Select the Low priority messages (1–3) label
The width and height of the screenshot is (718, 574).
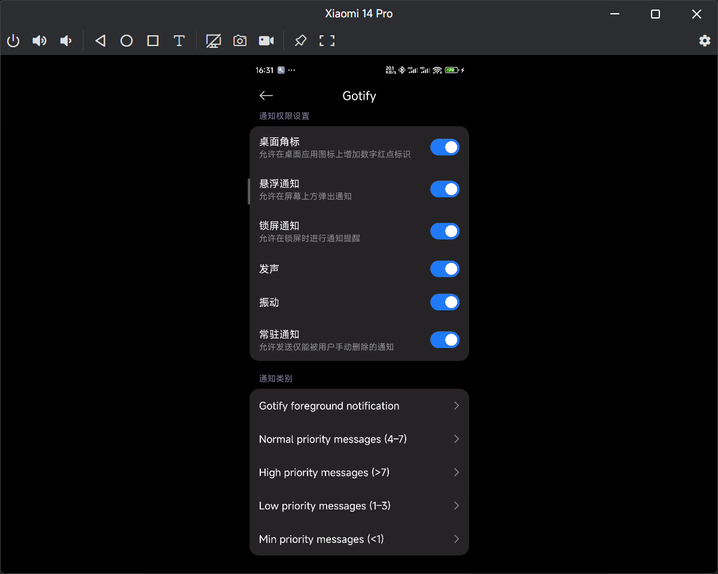tap(325, 506)
